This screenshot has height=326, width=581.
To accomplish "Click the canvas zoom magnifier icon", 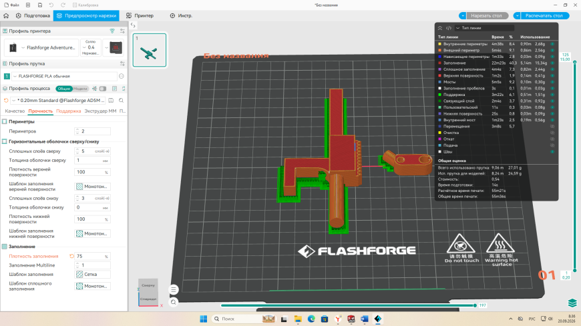I will (174, 302).
